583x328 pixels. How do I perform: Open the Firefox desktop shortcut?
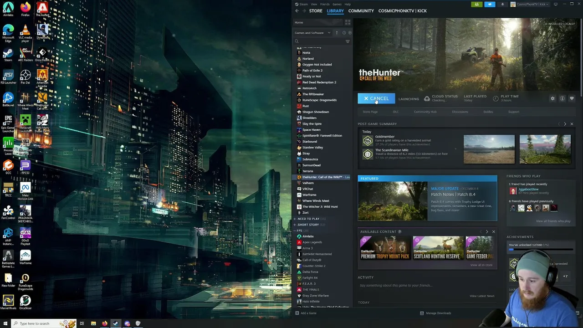coord(26,10)
